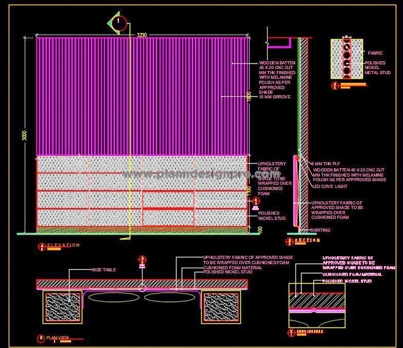Image resolution: width=403 pixels, height=348 pixels.
Task: Select the magenta wooden batten panel in elevation
Action: [x=142, y=95]
